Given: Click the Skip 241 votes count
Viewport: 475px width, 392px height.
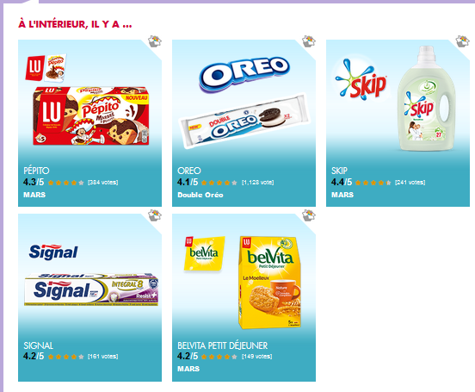Looking at the screenshot, I should pyautogui.click(x=410, y=183).
